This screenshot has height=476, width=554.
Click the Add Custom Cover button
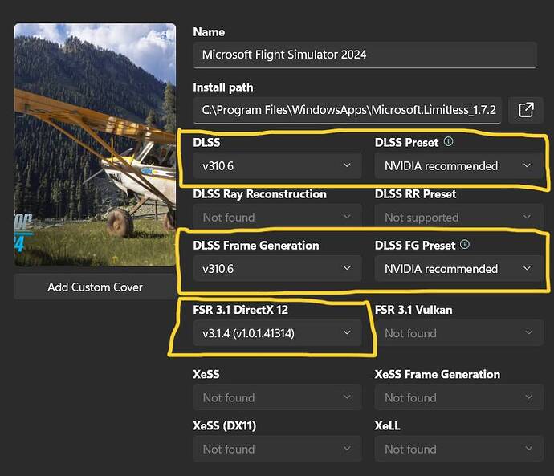pos(95,287)
